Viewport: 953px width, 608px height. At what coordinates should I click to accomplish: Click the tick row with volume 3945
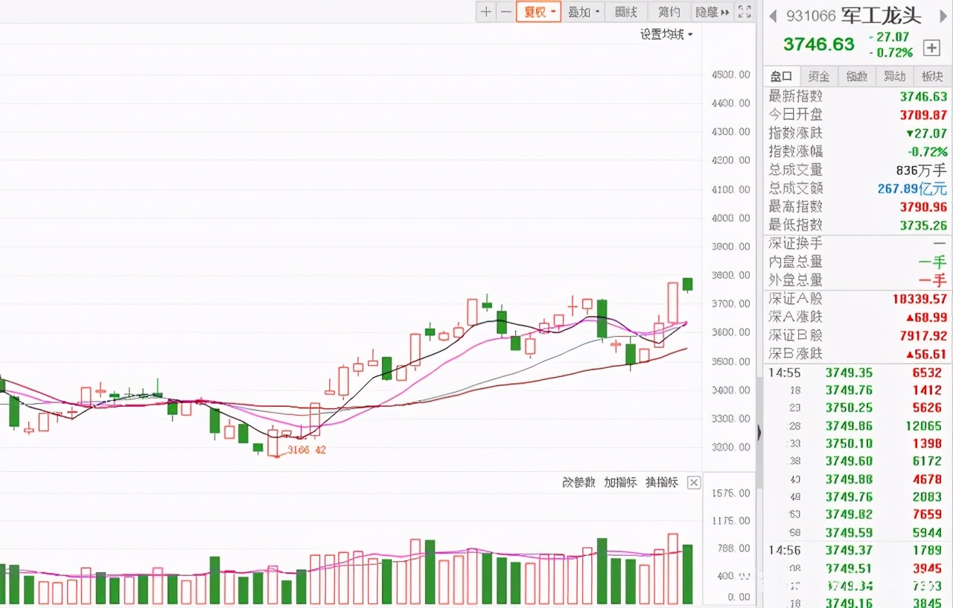(858, 569)
